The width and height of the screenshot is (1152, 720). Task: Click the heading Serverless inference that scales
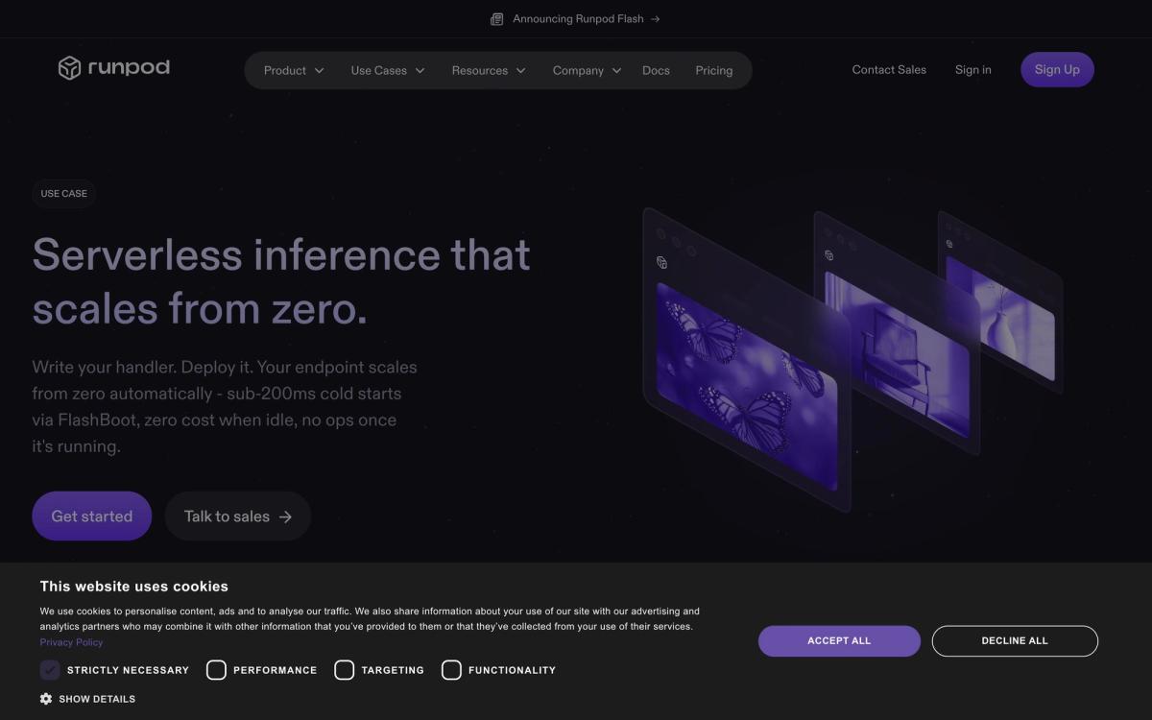[281, 281]
